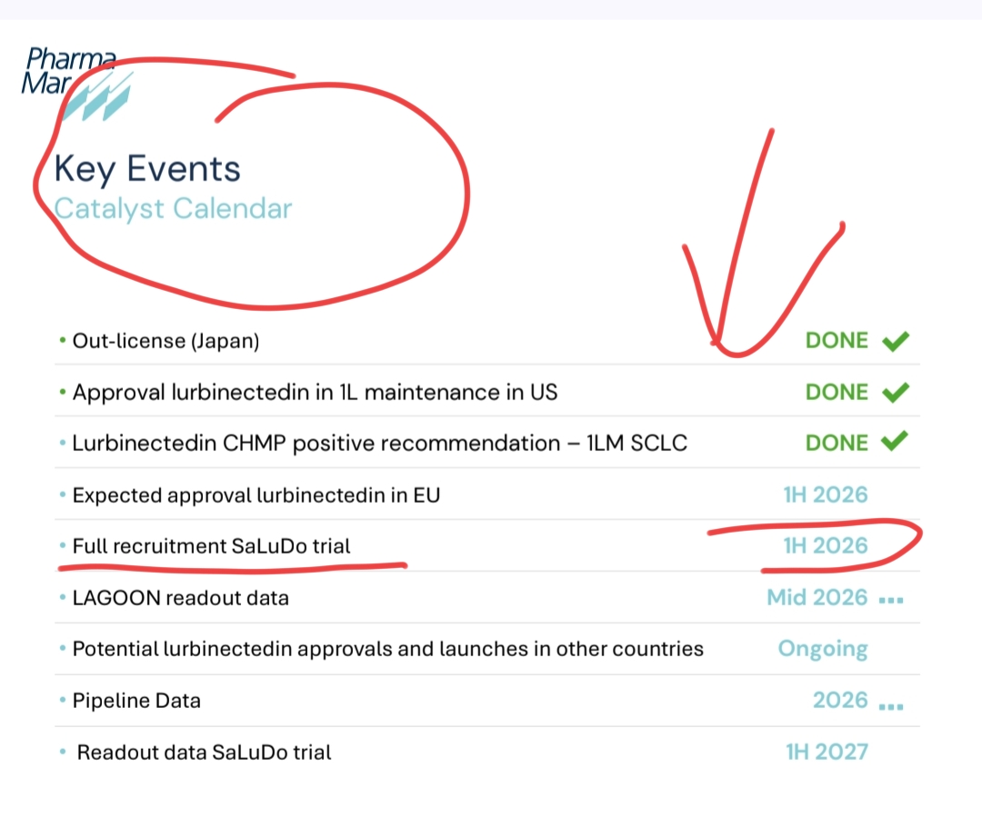Click 'Out-license (Japan)' row text

pyautogui.click(x=166, y=341)
